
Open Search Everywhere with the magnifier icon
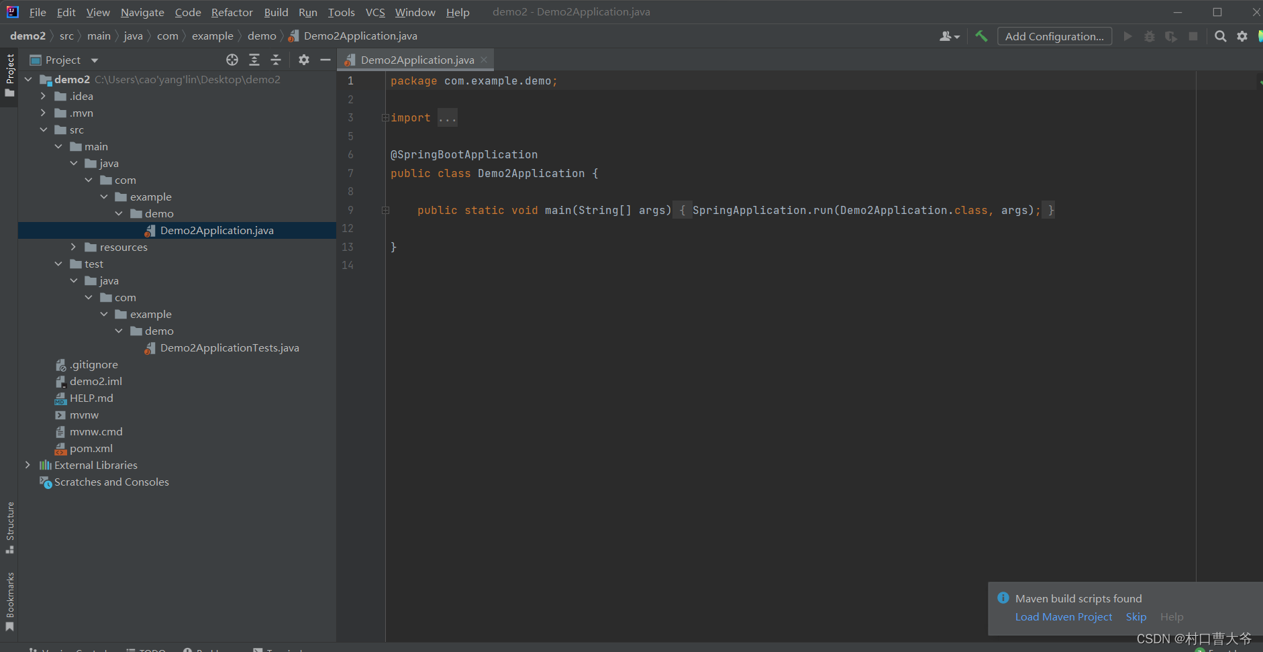[1221, 36]
